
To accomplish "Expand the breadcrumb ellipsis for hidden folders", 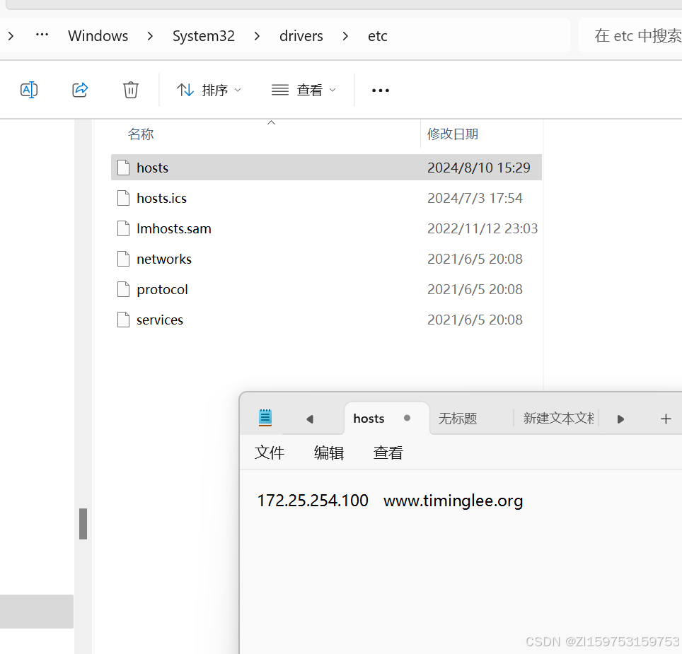I will pyautogui.click(x=42, y=35).
